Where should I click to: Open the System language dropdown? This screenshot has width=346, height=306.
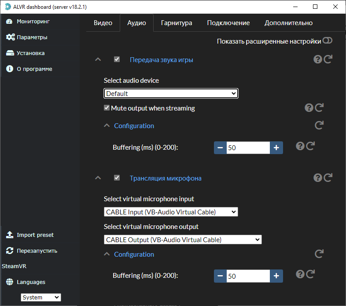pyautogui.click(x=41, y=297)
